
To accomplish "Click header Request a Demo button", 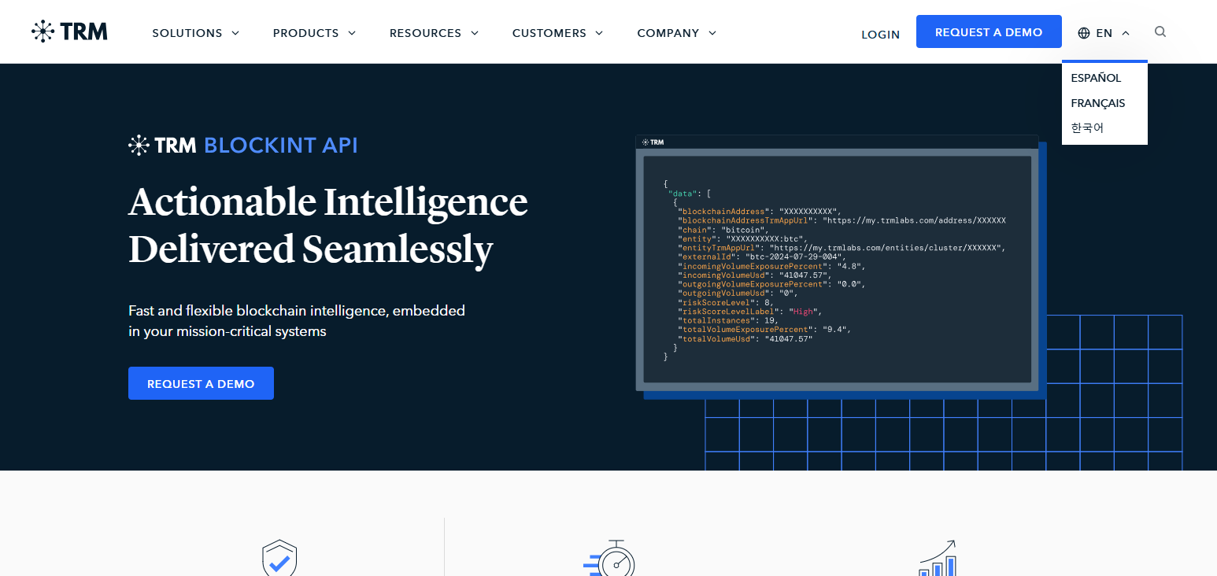I will tap(989, 31).
